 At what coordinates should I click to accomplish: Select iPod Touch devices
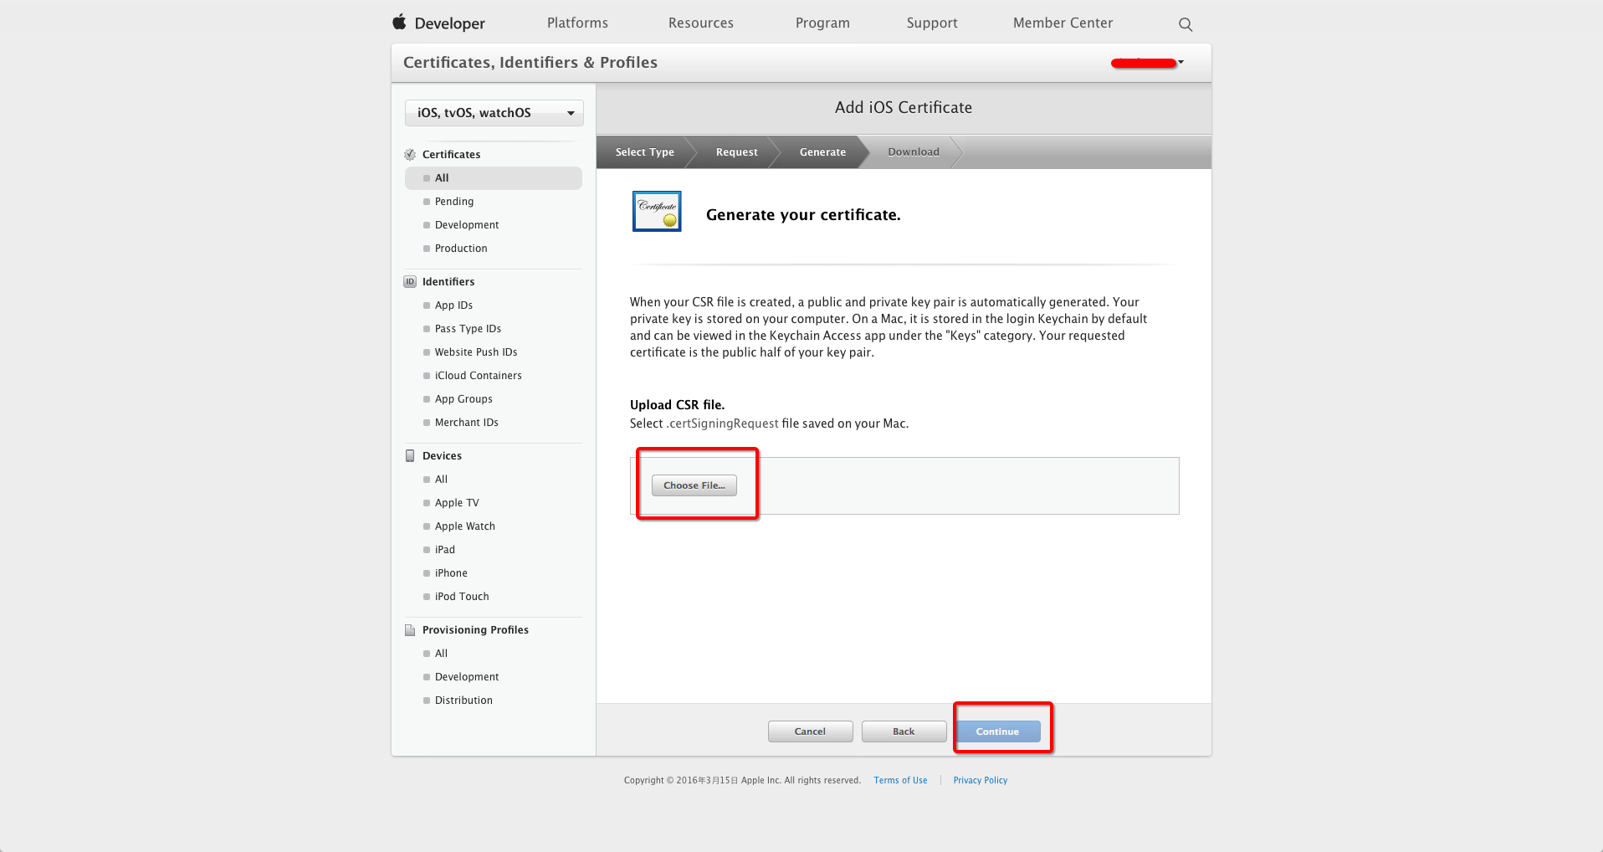tap(462, 597)
